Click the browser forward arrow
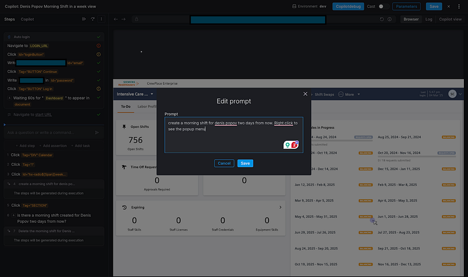The width and height of the screenshot is (468, 277). tap(123, 19)
